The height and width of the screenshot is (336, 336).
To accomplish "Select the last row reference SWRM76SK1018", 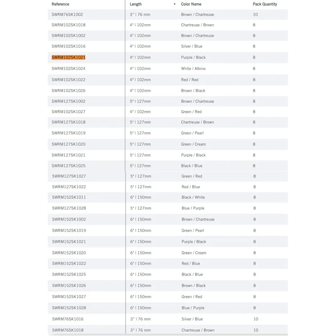I will pos(68,330).
